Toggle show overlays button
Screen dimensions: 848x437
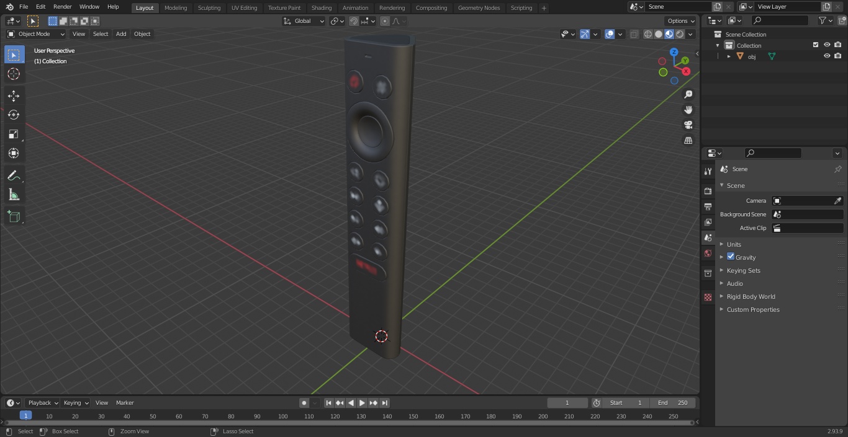[610, 34]
